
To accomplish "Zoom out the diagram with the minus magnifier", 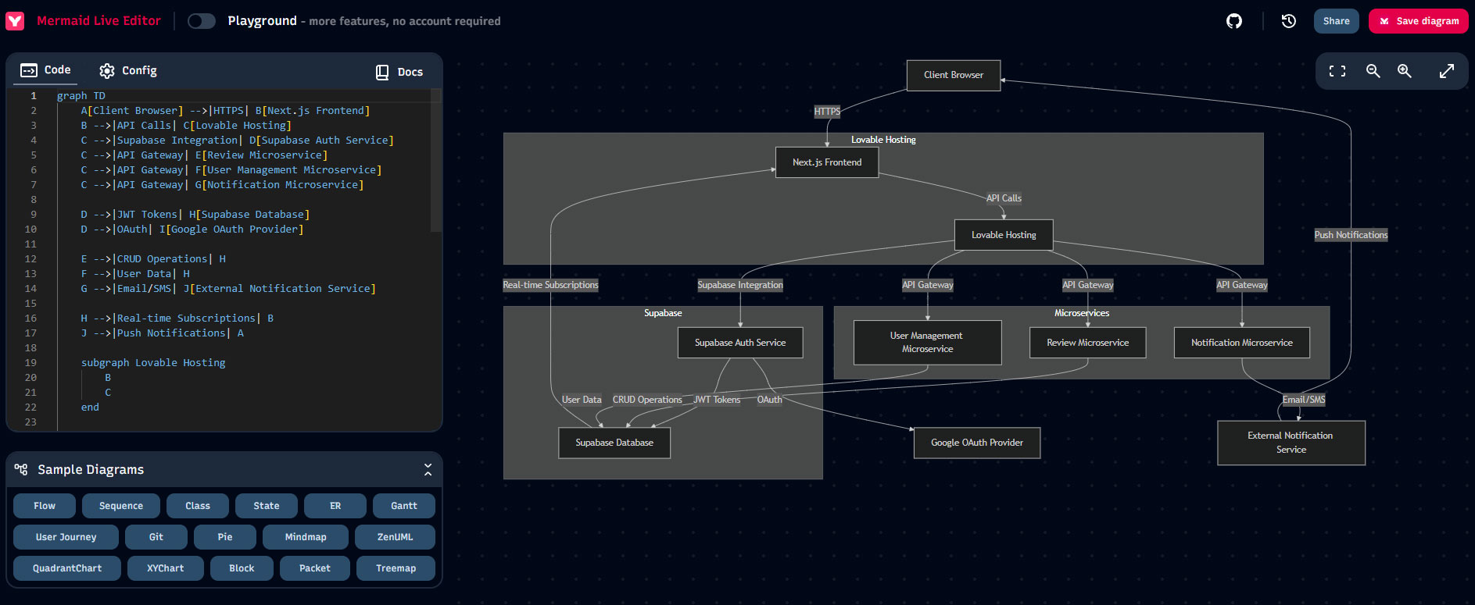I will 1373,71.
